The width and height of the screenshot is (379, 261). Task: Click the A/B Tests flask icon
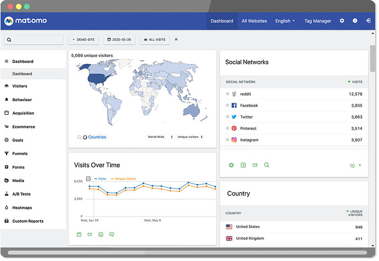(x=7, y=194)
